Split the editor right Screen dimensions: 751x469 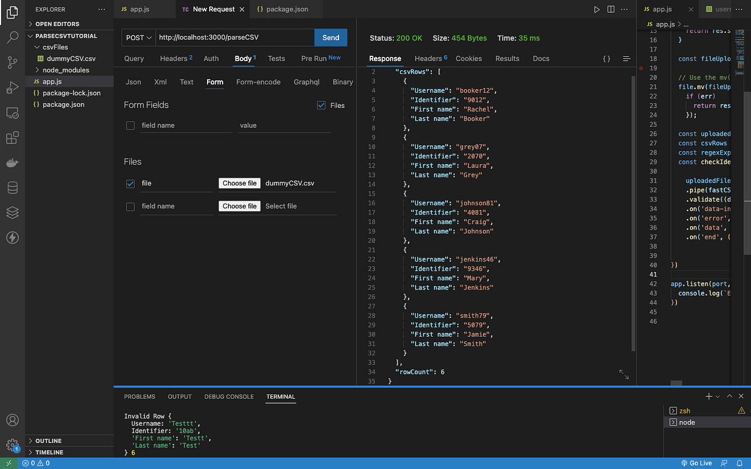coord(611,10)
